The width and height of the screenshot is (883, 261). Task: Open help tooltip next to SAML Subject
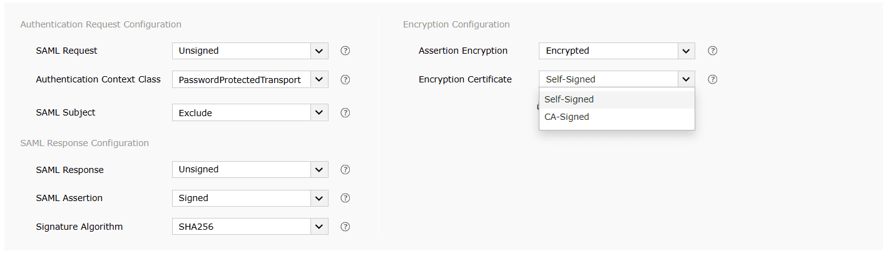coord(345,113)
